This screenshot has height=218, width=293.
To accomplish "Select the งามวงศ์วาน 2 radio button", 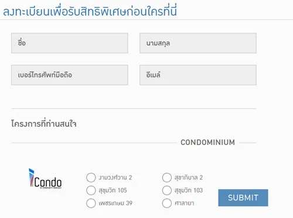I will pyautogui.click(x=91, y=178).
